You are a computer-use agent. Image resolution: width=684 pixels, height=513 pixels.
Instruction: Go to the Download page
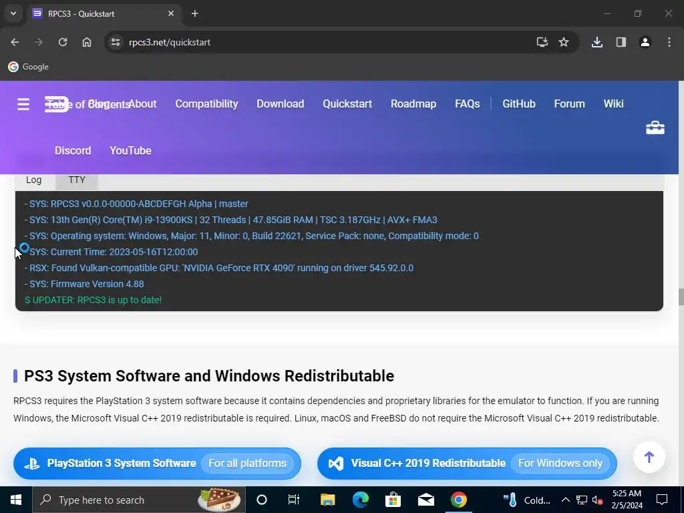(281, 104)
